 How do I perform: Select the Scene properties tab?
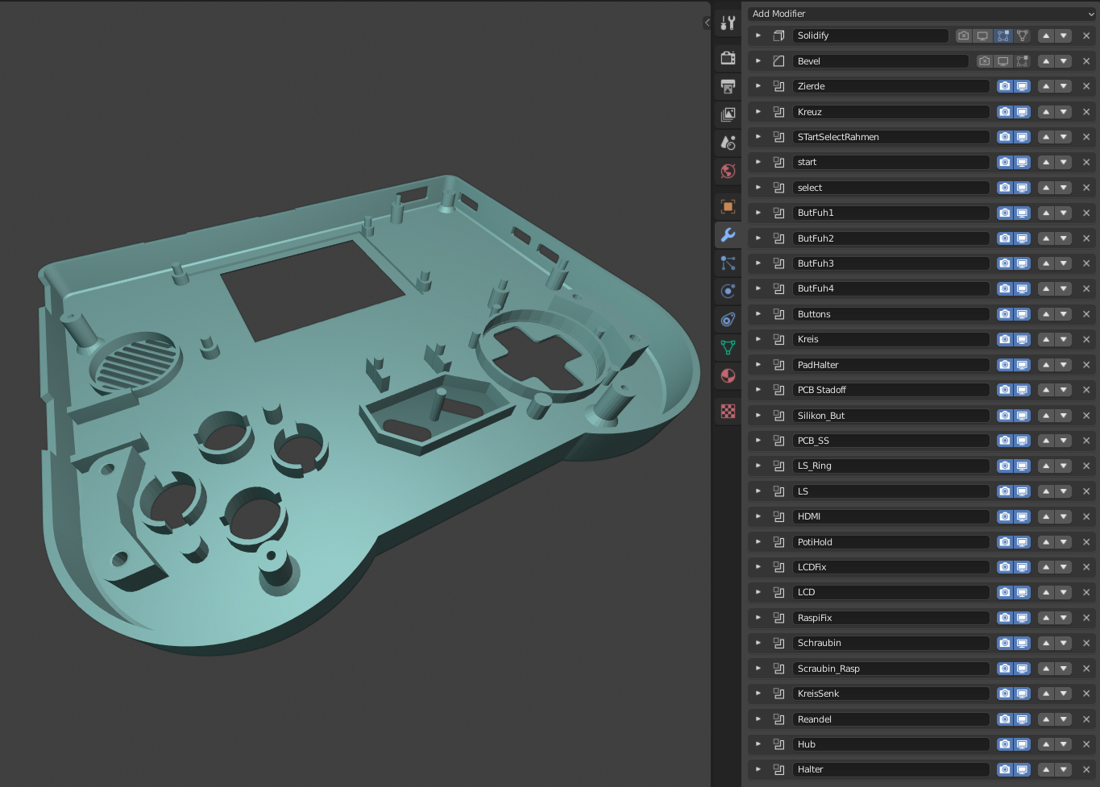(728, 142)
